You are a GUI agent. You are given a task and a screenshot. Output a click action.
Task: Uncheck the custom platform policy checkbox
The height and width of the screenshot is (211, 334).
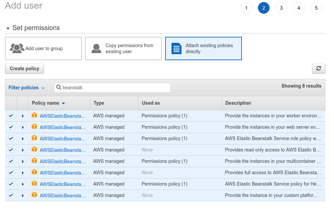click(11, 195)
